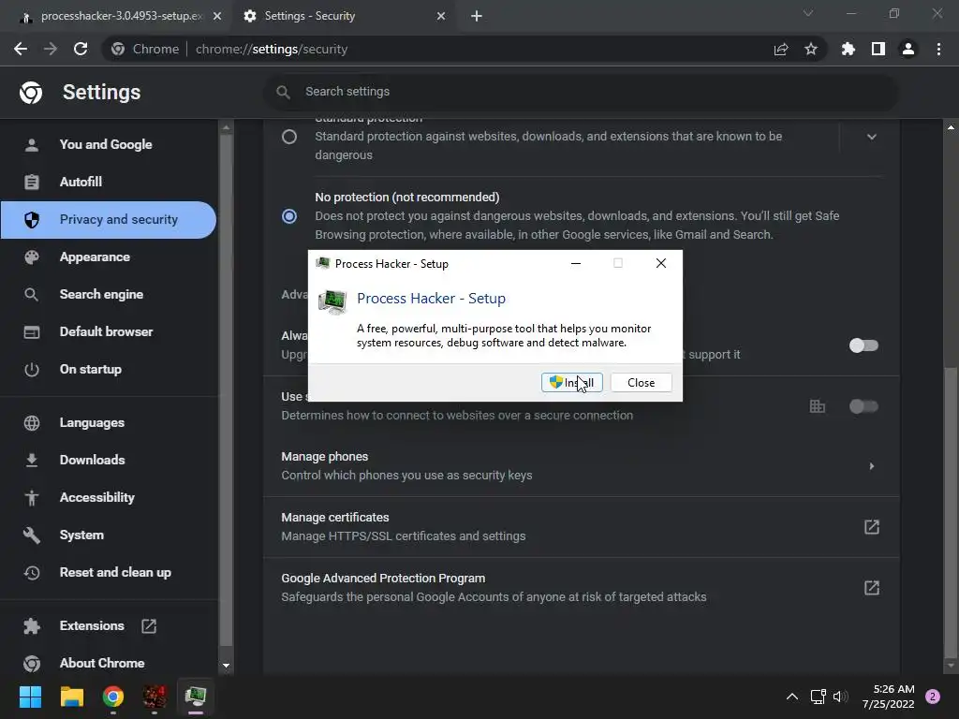Viewport: 959px width, 719px height.
Task: Click Close button in Process Hacker Setup
Action: click(641, 383)
